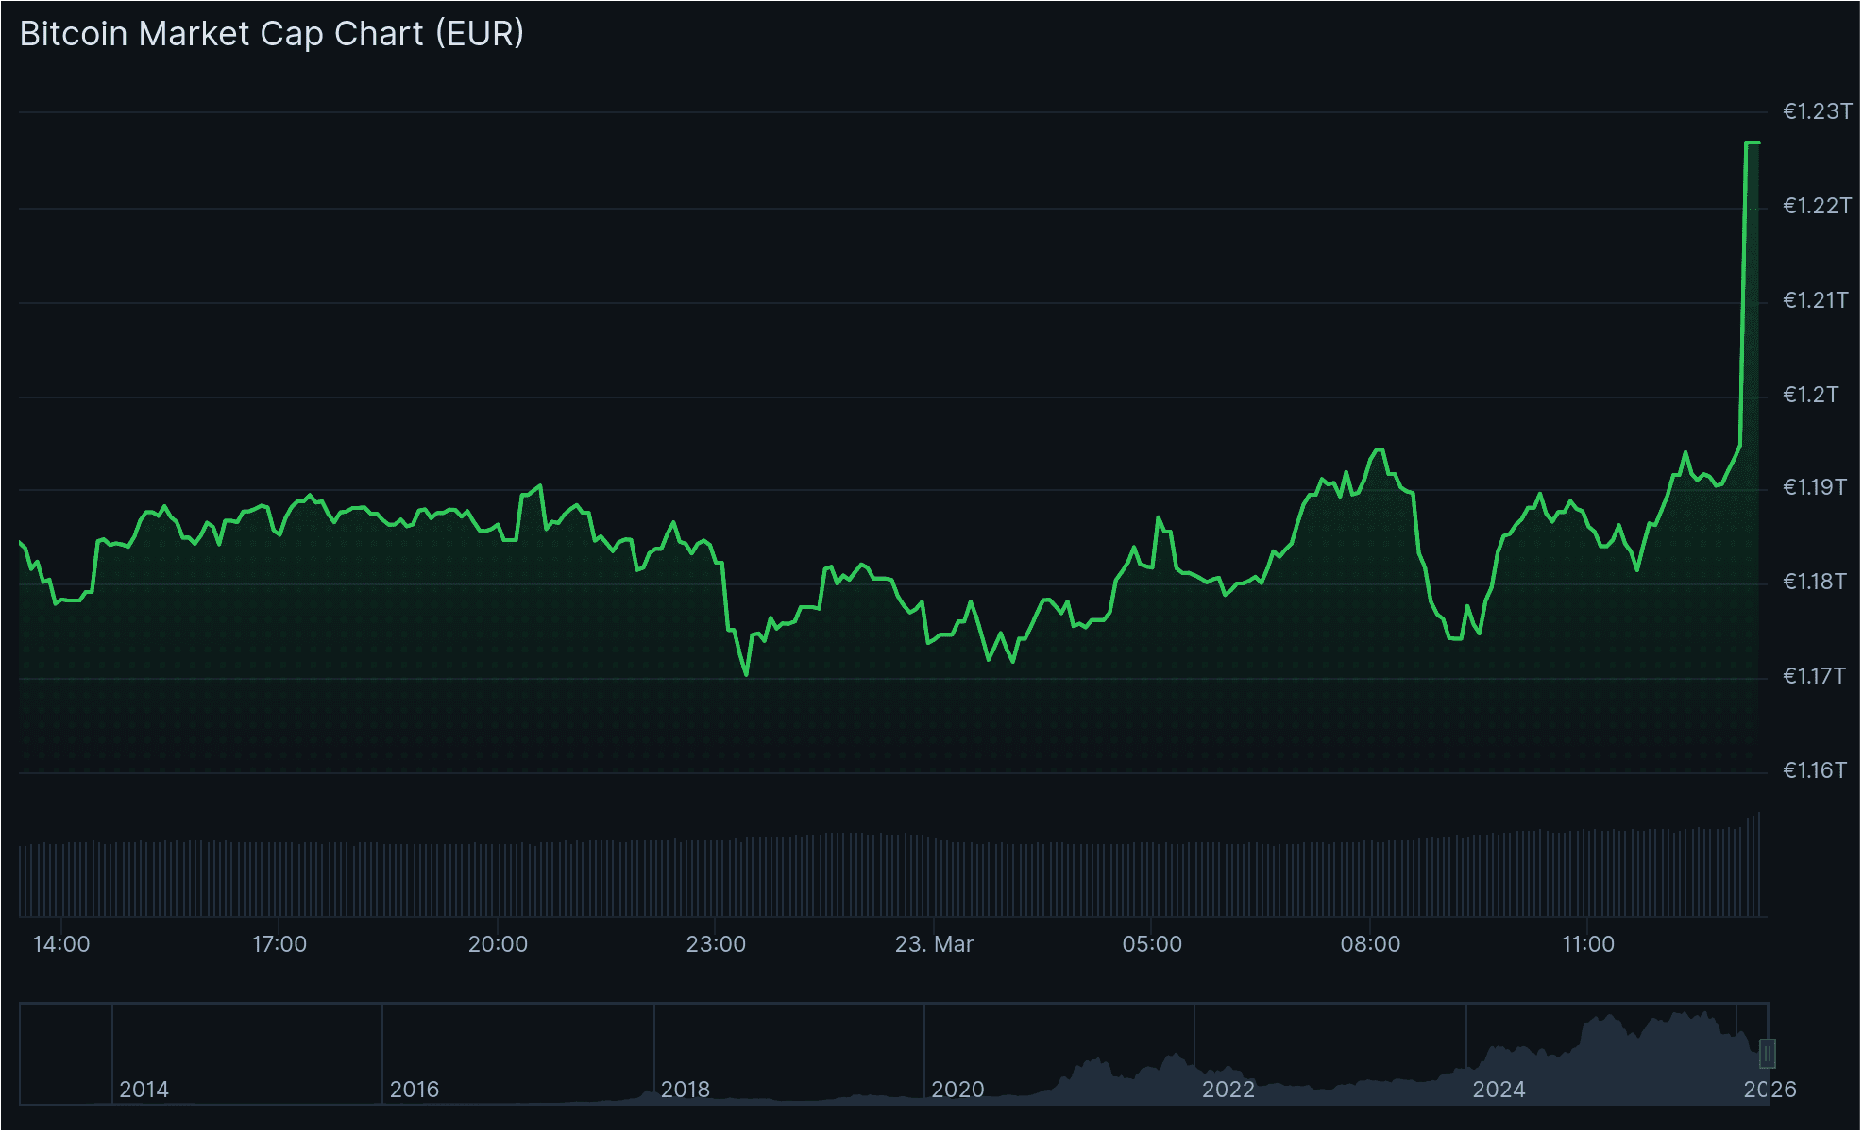Click the 2018 label on the mini timeline
1863x1133 pixels.
[x=686, y=1089]
